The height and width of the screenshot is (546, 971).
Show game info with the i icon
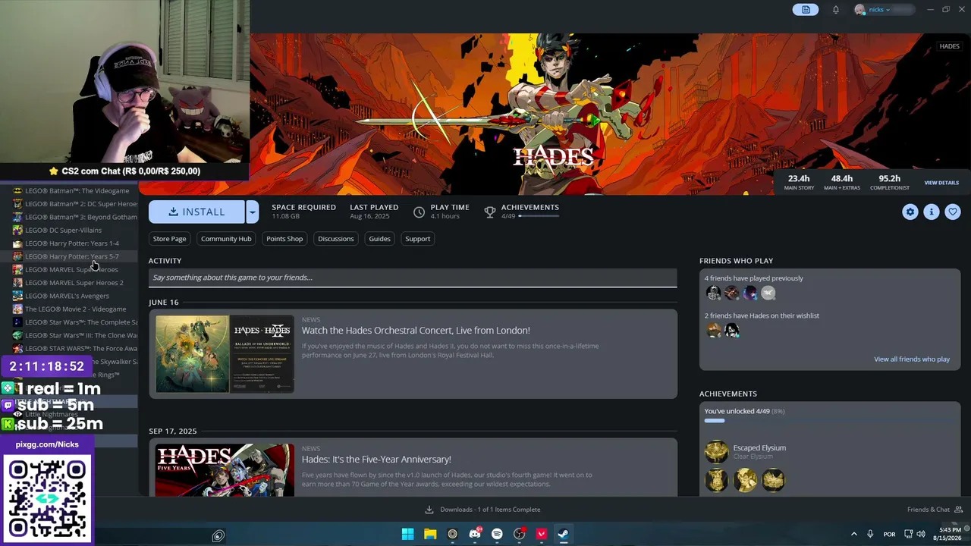pyautogui.click(x=932, y=212)
